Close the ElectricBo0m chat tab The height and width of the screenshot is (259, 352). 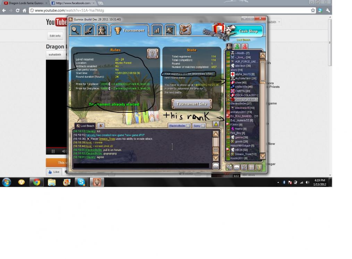coord(188,126)
